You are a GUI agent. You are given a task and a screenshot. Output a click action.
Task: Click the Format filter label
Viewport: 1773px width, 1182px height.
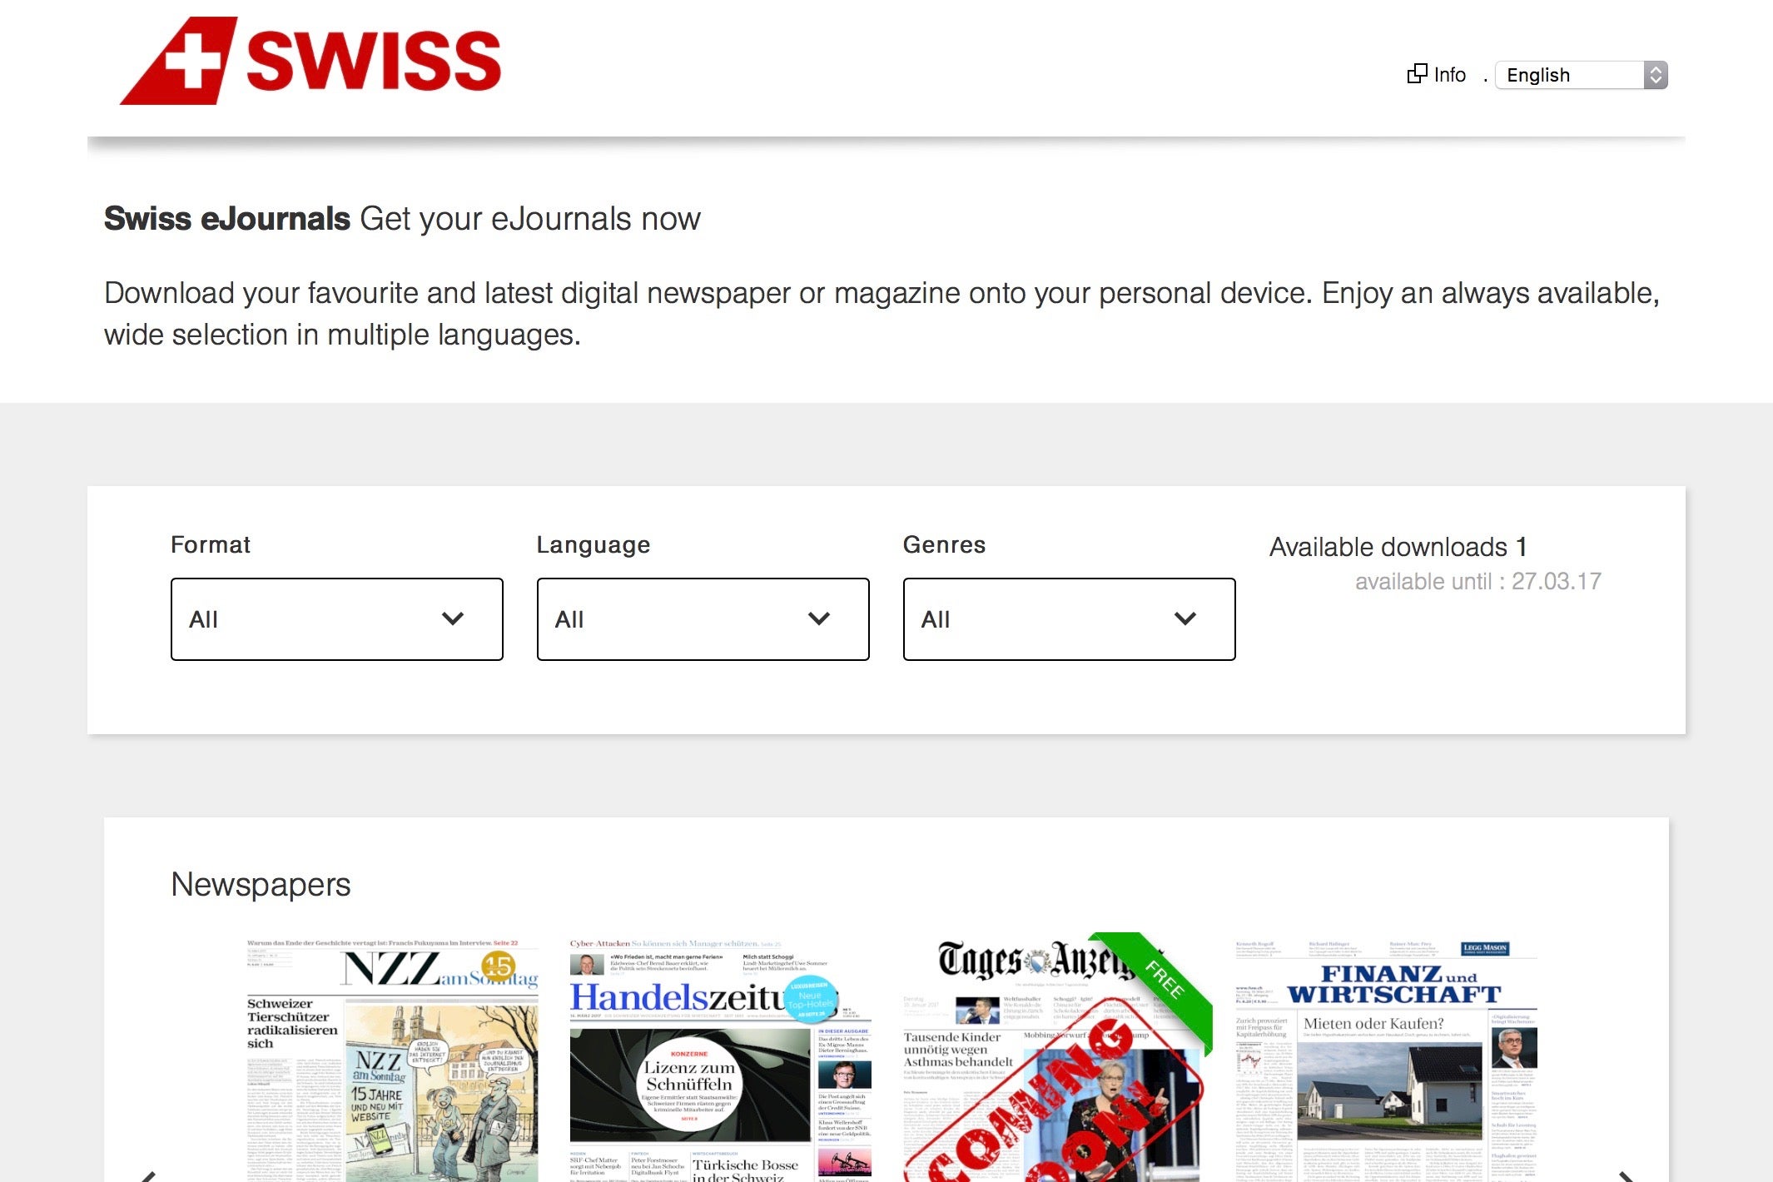211,544
